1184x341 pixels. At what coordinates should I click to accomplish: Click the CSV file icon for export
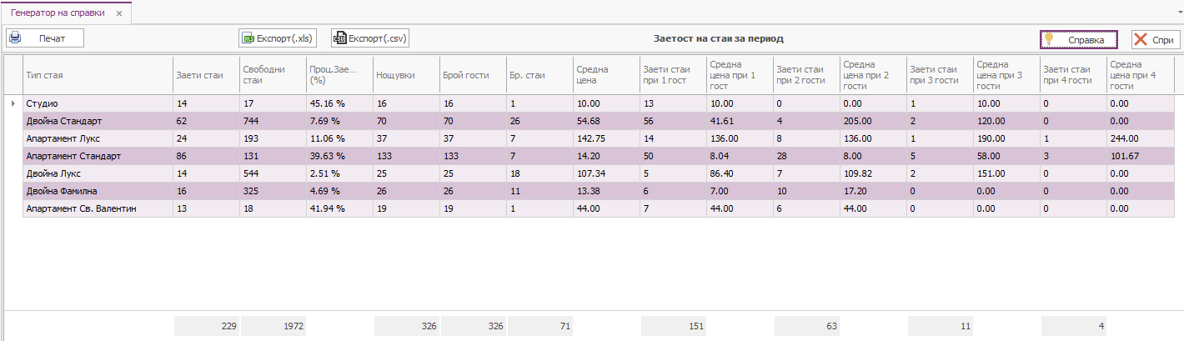click(339, 38)
